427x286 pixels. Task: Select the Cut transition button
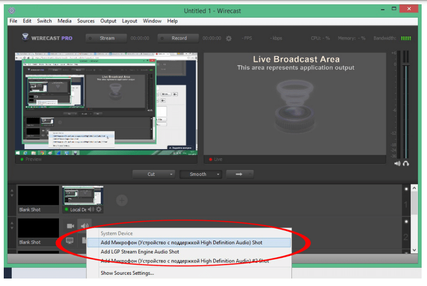tap(151, 174)
